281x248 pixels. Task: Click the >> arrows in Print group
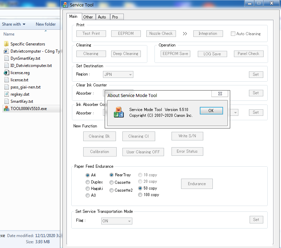click(185, 34)
